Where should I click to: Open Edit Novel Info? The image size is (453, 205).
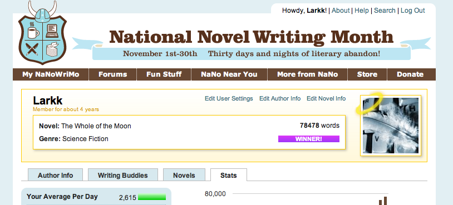[326, 98]
